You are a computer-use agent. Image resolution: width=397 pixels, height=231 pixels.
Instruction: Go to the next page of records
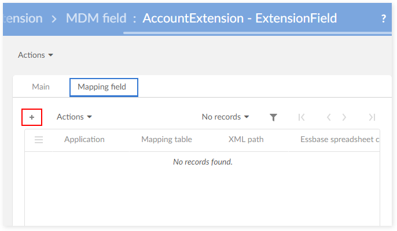[344, 117]
